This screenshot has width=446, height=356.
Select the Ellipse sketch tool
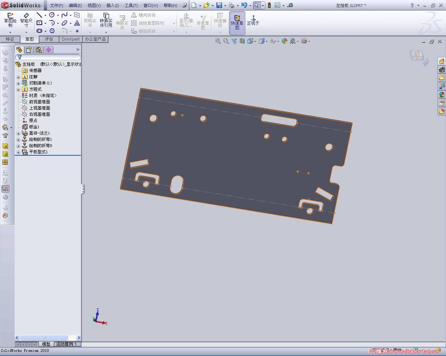click(x=64, y=23)
